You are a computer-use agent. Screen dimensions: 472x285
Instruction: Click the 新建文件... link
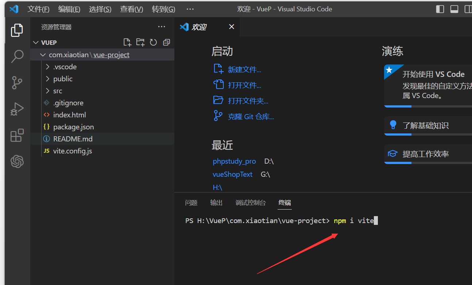coord(244,69)
